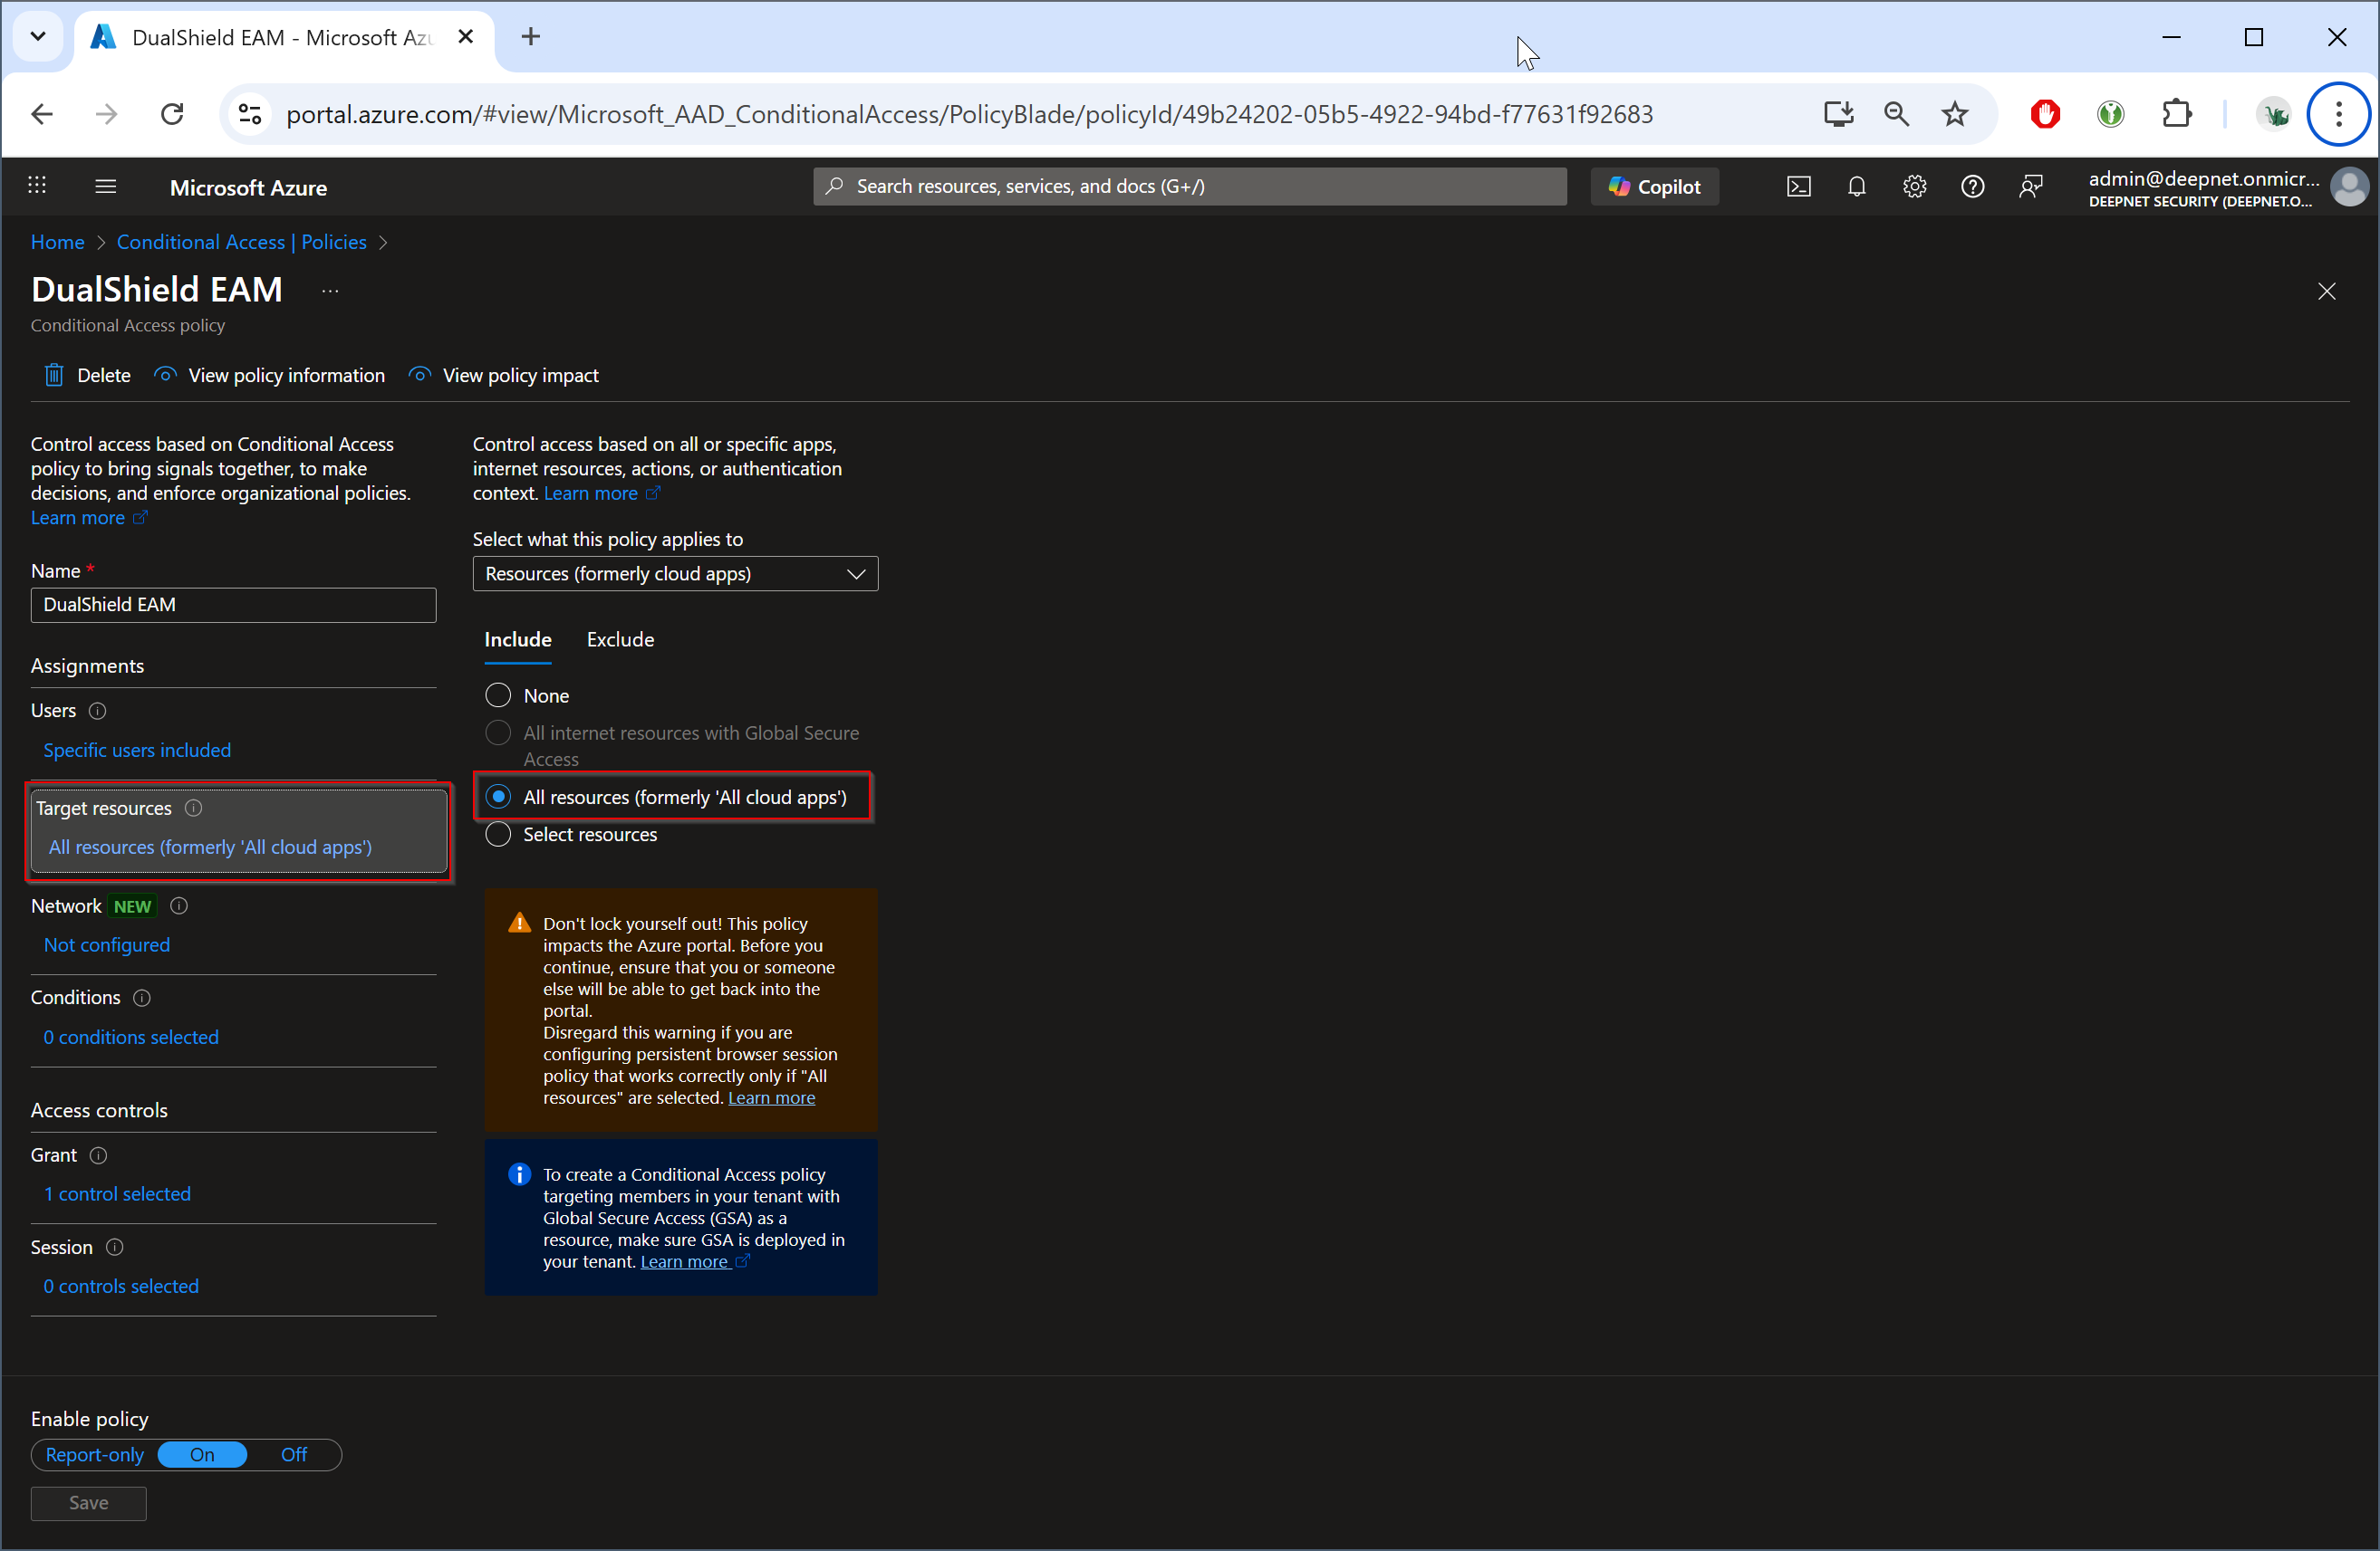Click the policy Name input field
The width and height of the screenshot is (2380, 1551).
tap(233, 605)
